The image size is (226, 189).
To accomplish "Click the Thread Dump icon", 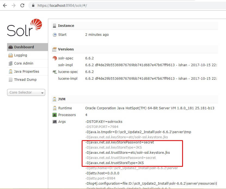I will point(11,79).
